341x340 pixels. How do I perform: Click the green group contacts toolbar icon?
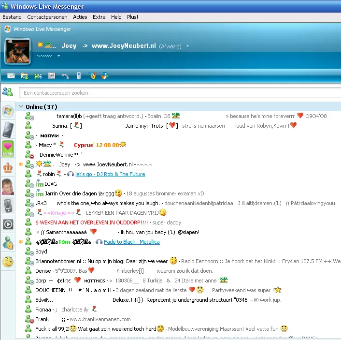(38, 76)
